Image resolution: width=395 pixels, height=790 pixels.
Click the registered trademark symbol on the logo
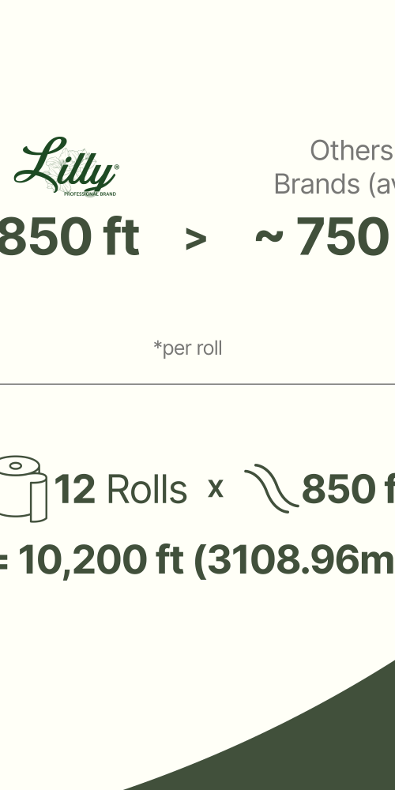[117, 166]
